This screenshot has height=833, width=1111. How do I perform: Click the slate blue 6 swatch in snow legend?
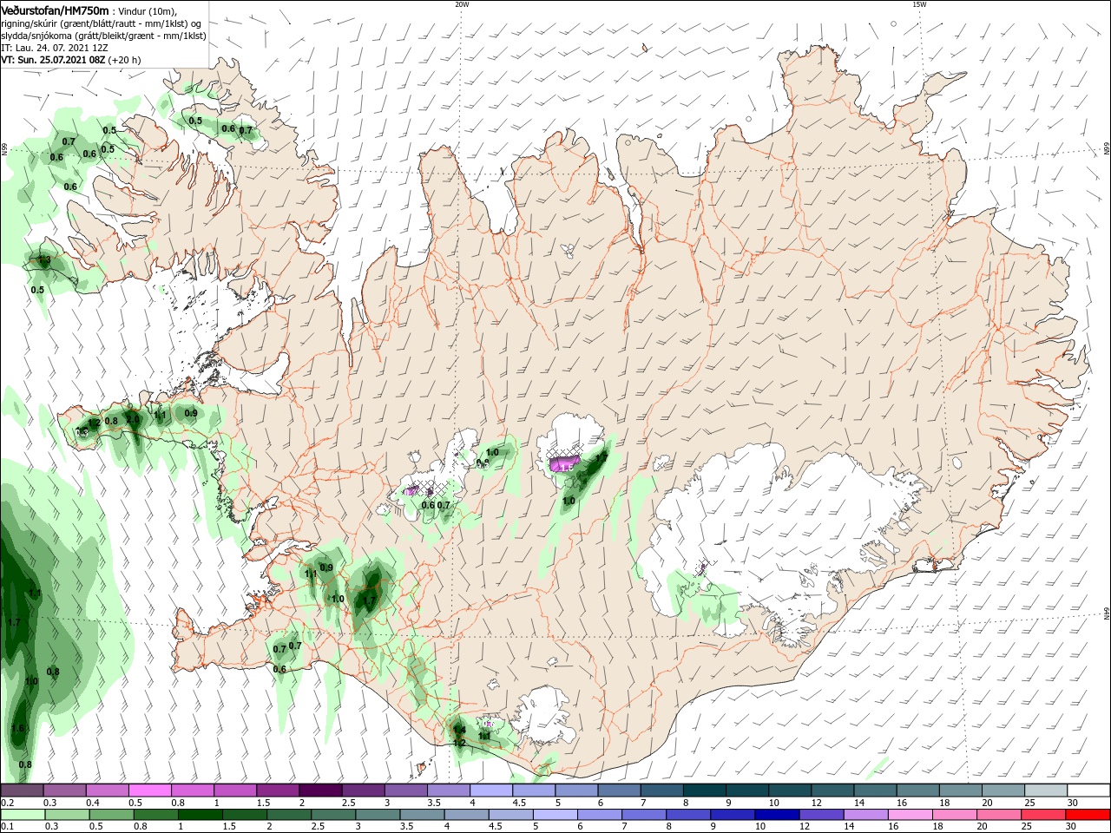pyautogui.click(x=619, y=790)
